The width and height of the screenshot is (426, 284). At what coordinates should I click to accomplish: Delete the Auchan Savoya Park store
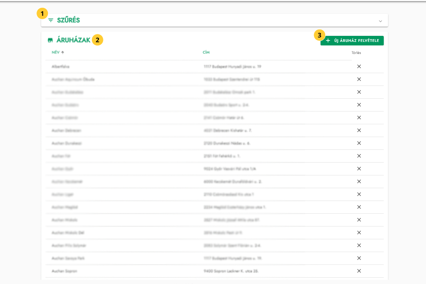click(359, 258)
